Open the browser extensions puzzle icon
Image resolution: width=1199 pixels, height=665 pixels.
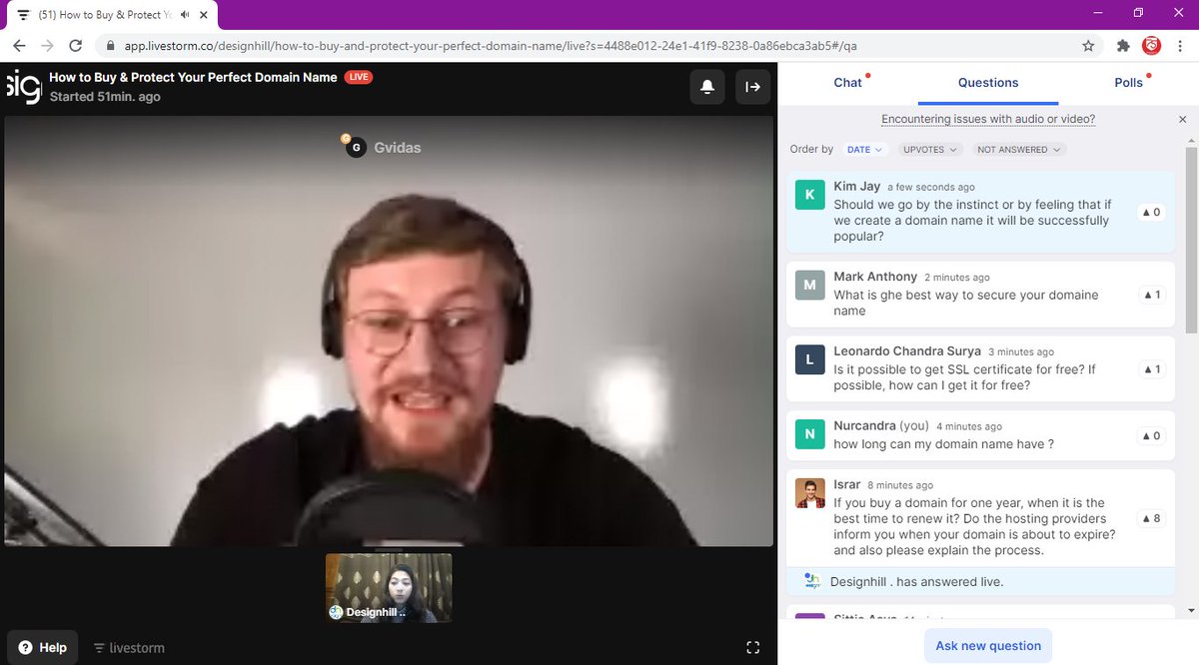click(x=1123, y=45)
